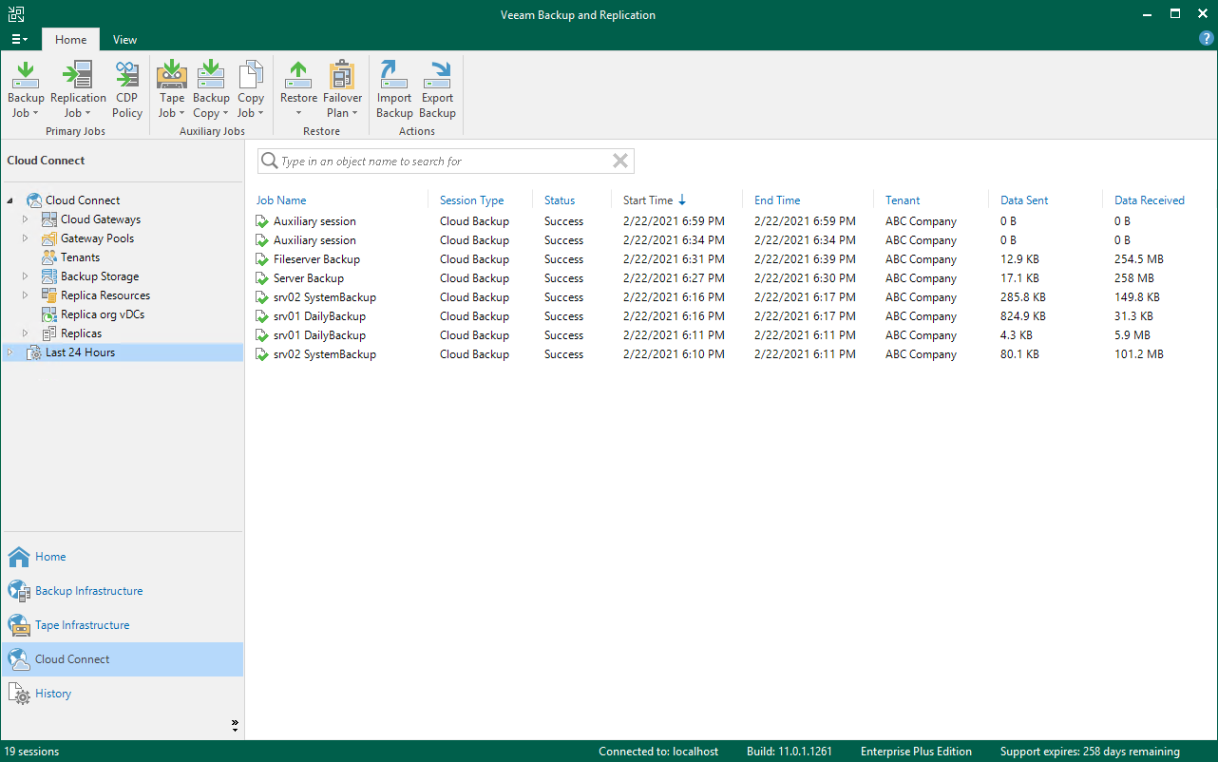
Task: Go to the Home view in navigation pane
Action: tap(122, 557)
